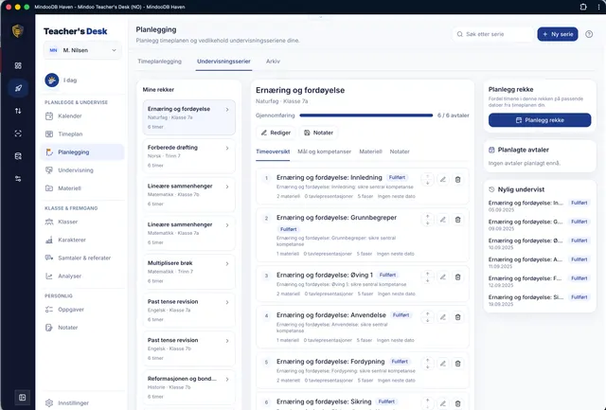Go to Karakterer in sidebar
The width and height of the screenshot is (606, 410).
click(83, 240)
